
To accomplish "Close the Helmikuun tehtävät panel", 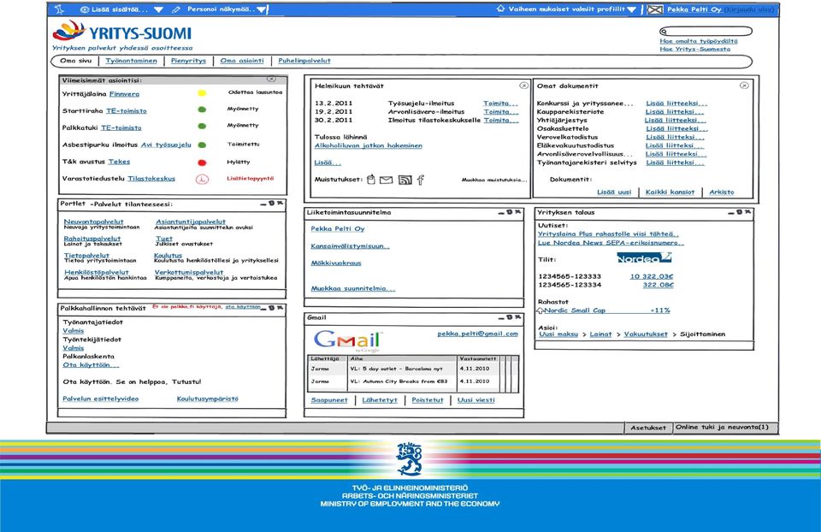I will click(x=523, y=86).
